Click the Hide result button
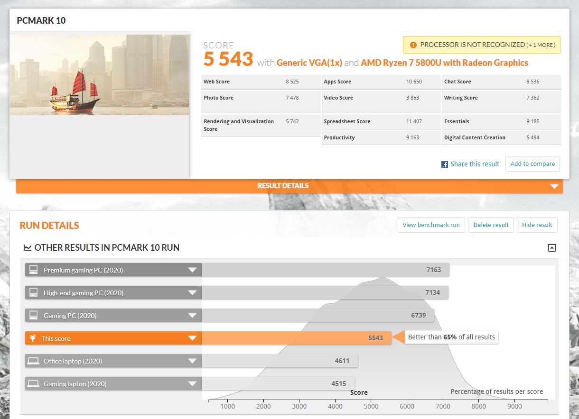Image resolution: width=579 pixels, height=419 pixels. (537, 225)
